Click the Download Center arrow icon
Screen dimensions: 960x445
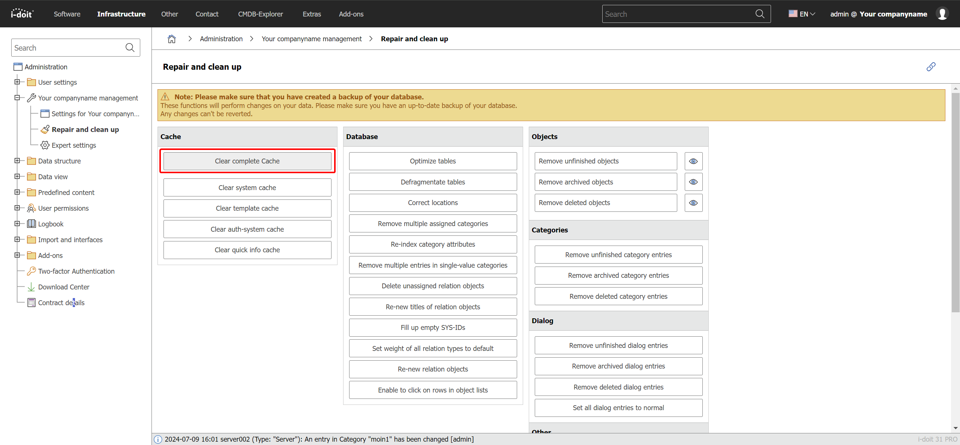(x=31, y=287)
